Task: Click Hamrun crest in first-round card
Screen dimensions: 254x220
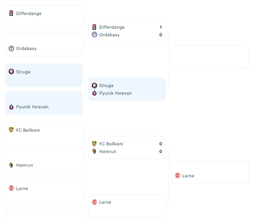Action: (11, 165)
